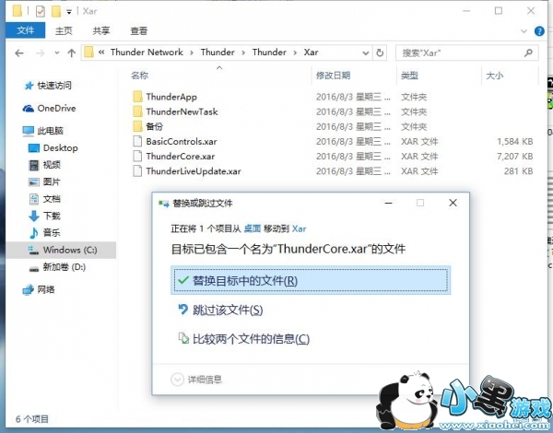Sort by 修改日期 column header
This screenshot has width=553, height=433.
click(x=333, y=76)
